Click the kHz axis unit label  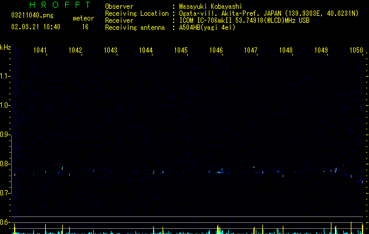click(5, 47)
